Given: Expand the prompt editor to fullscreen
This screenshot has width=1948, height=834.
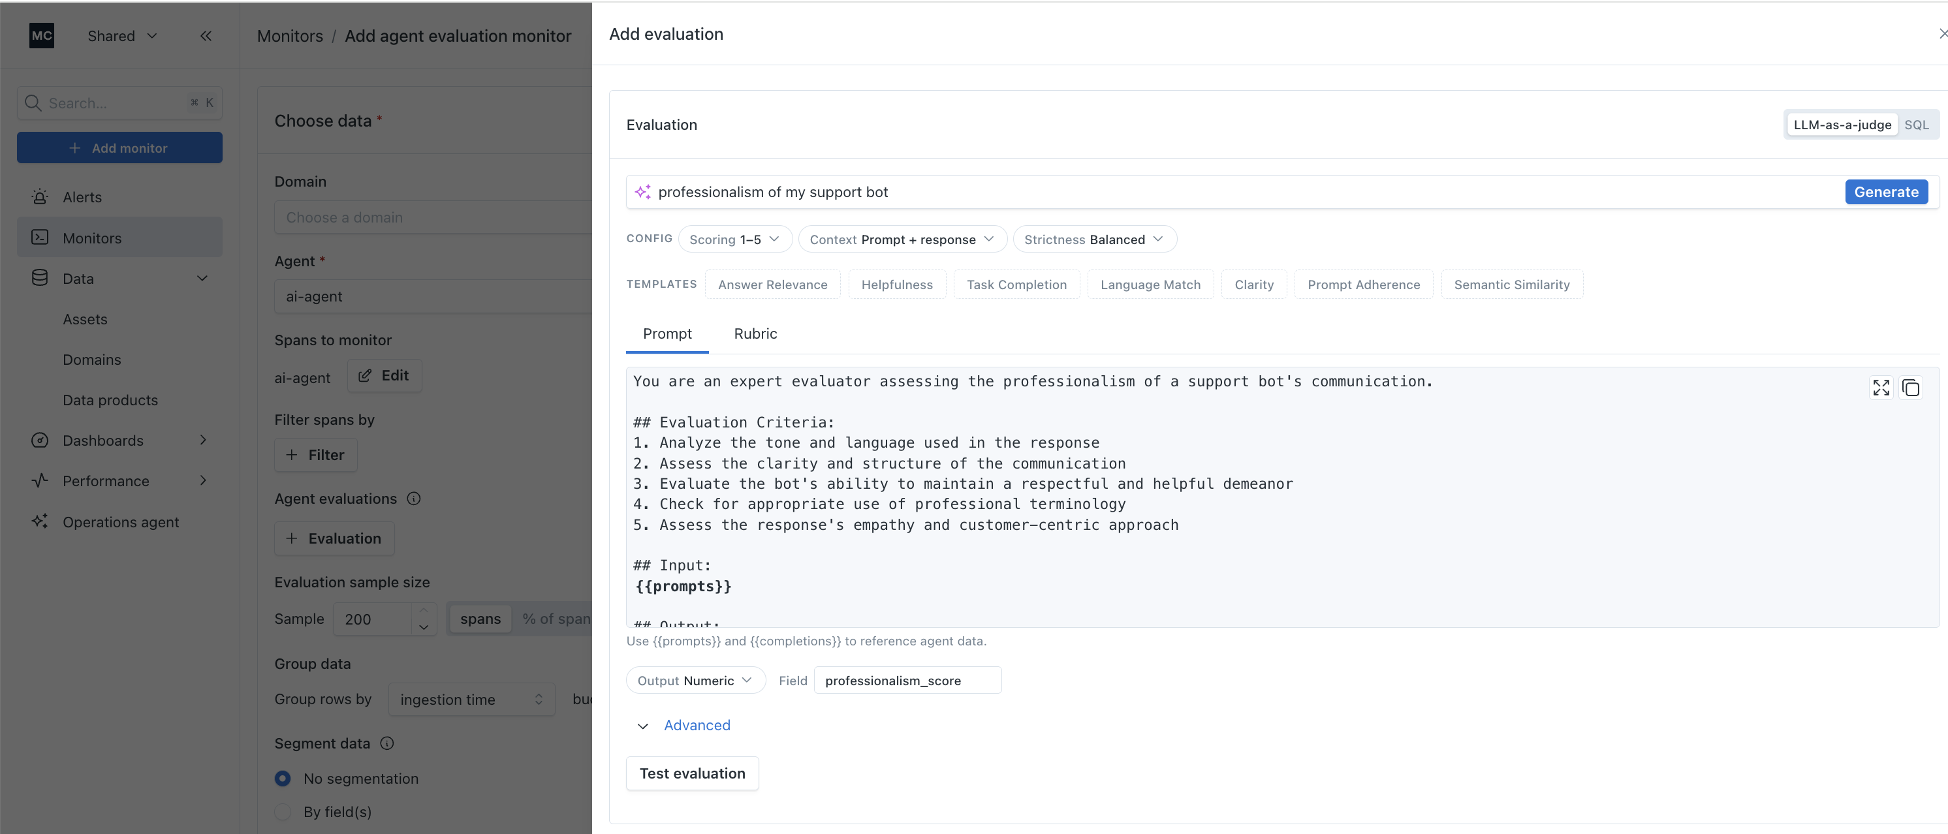Looking at the screenshot, I should [1881, 388].
